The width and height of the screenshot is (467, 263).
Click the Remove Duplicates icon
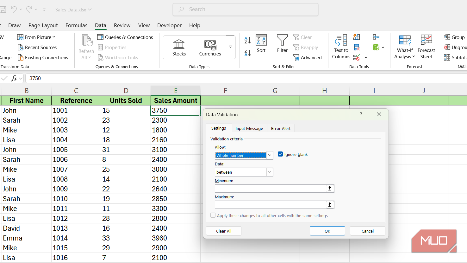[x=357, y=48]
